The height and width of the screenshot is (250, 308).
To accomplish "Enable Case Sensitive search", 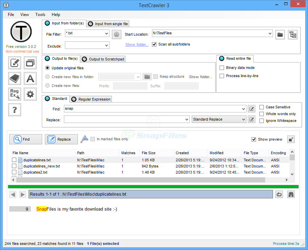I will (x=261, y=107).
